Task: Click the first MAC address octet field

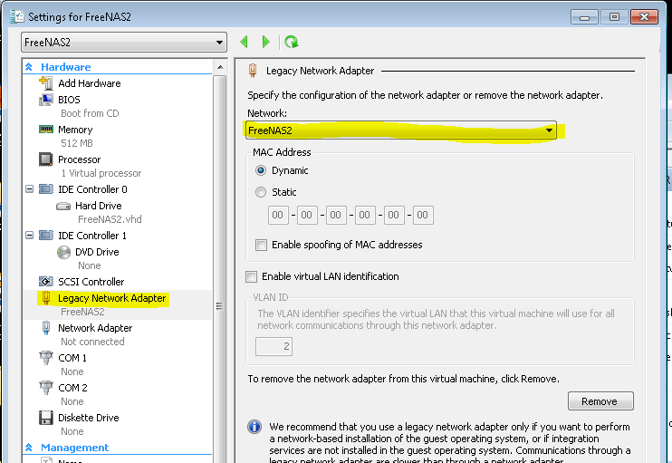Action: (278, 216)
